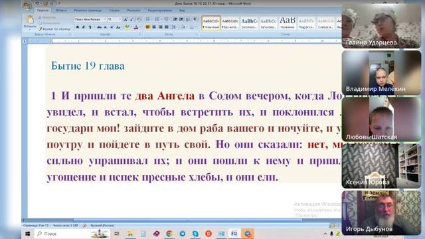
Task: Open the round Office button menu
Action: tap(27, 6)
